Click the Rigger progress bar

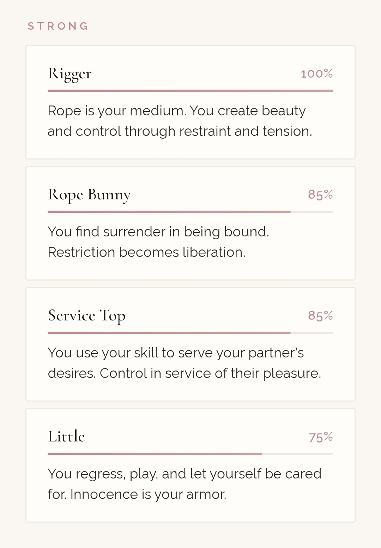[x=190, y=91]
